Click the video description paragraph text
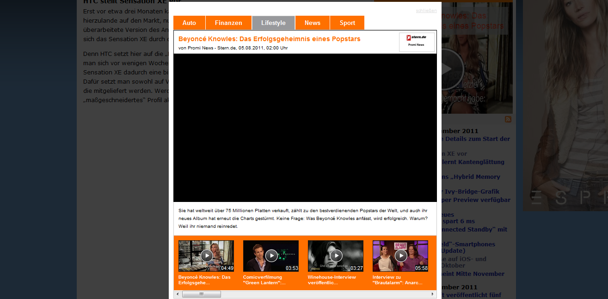 pos(303,219)
